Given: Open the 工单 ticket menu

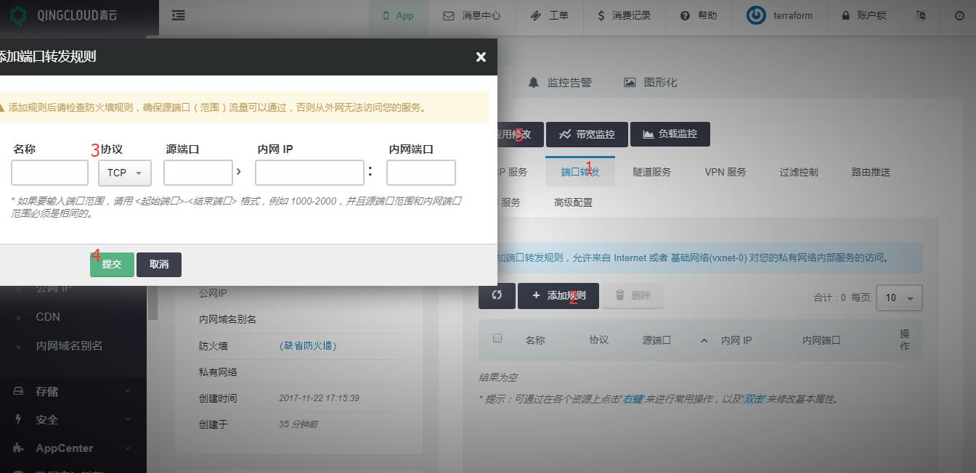Looking at the screenshot, I should [x=550, y=15].
